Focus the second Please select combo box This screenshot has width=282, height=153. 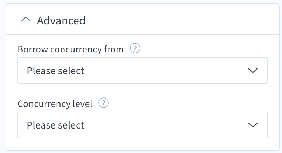pyautogui.click(x=143, y=125)
